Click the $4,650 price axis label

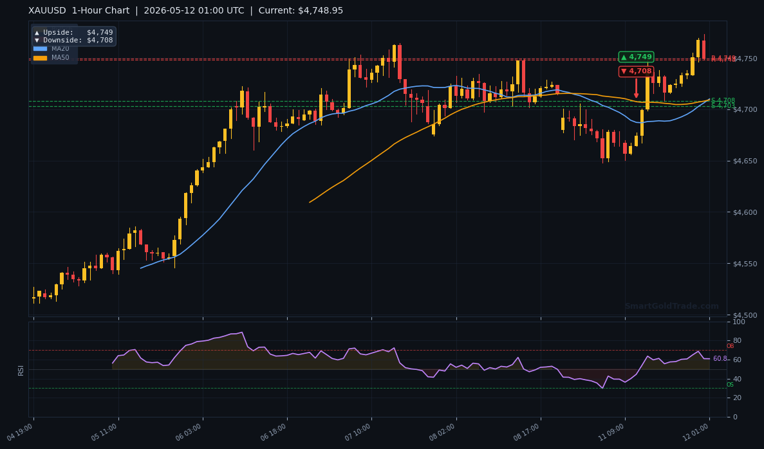(745, 161)
